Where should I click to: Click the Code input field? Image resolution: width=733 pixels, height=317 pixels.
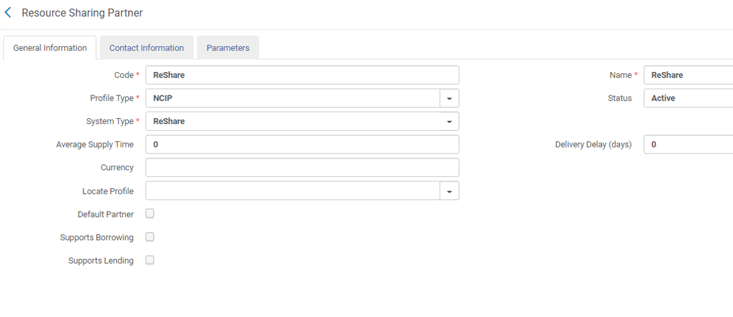(302, 75)
